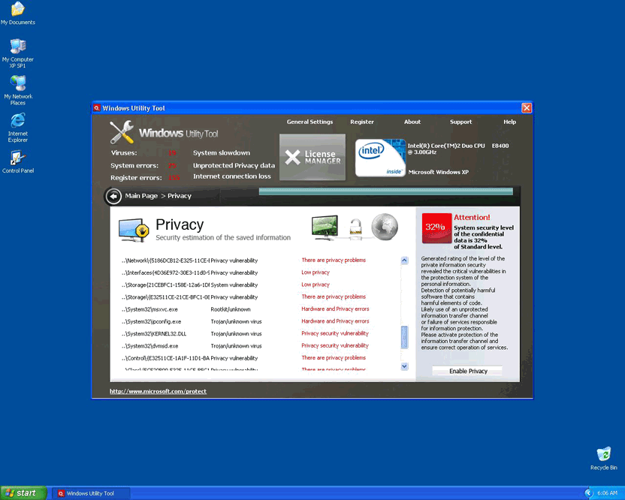Open the microsoft.com/protect link
Image resolution: width=625 pixels, height=500 pixels.
click(x=158, y=391)
